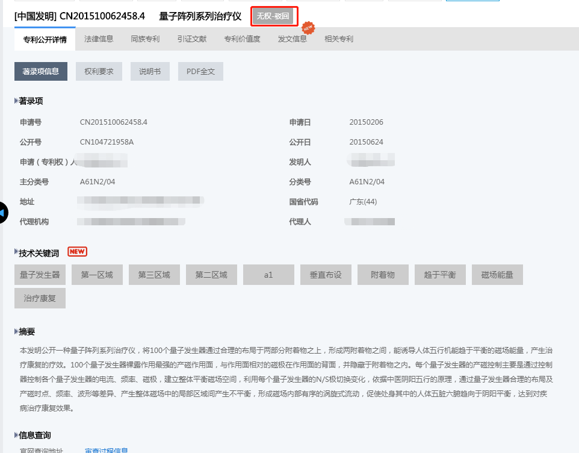Viewport: 579px width, 453px height.
Task: Open the 说明书 section
Action: (x=149, y=70)
